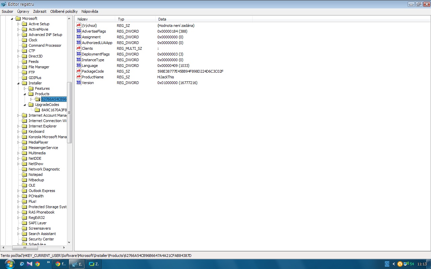Open the Oblíbené položky menu

(65, 11)
